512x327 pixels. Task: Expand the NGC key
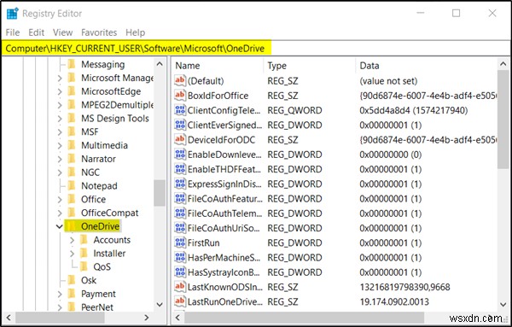(x=60, y=172)
